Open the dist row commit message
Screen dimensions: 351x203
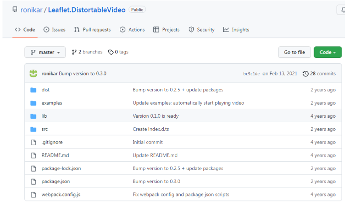(178, 90)
